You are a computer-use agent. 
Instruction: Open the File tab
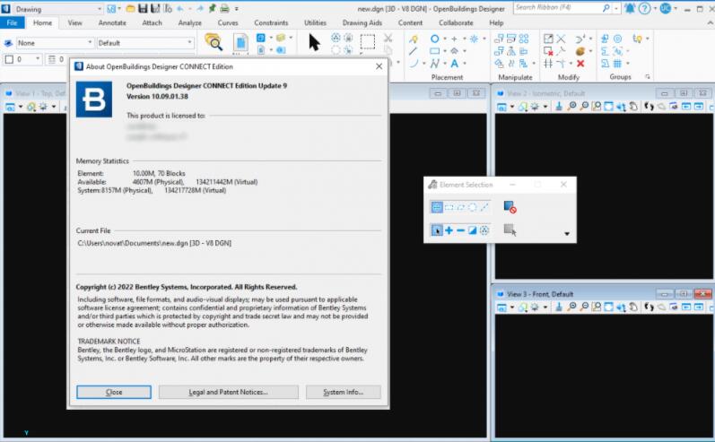[12, 22]
